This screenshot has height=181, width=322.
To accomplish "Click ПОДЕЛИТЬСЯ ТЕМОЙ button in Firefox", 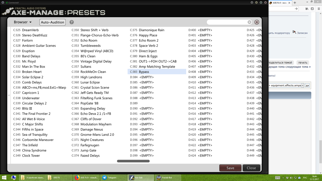I will click(281, 63).
